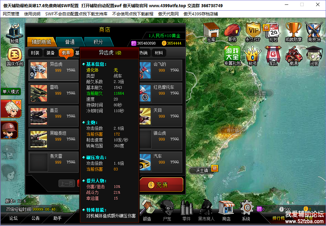Click 不会使用点我下载教程 menu item
326x226 pixels.
pos(133,14)
